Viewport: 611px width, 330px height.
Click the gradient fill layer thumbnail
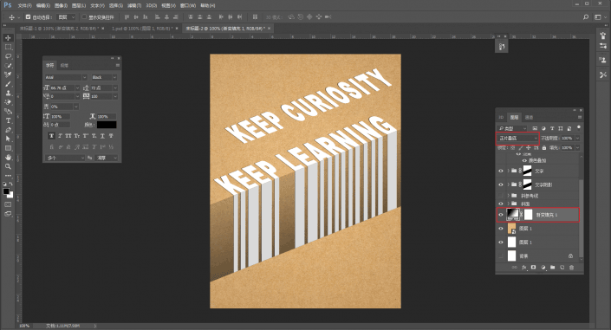[x=512, y=215]
